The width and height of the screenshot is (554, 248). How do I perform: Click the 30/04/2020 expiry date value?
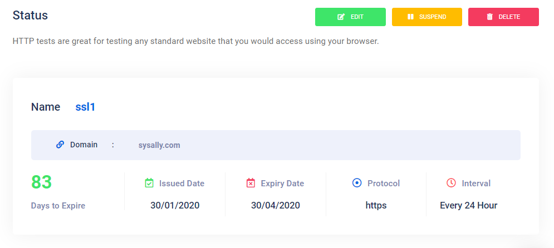coord(276,205)
